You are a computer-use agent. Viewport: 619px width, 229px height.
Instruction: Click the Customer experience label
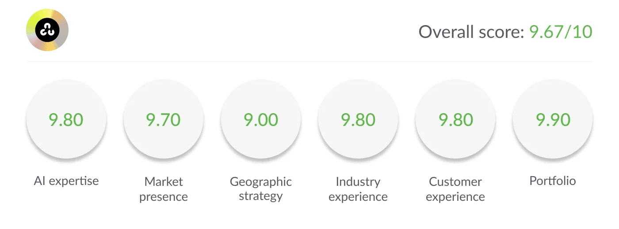point(455,189)
